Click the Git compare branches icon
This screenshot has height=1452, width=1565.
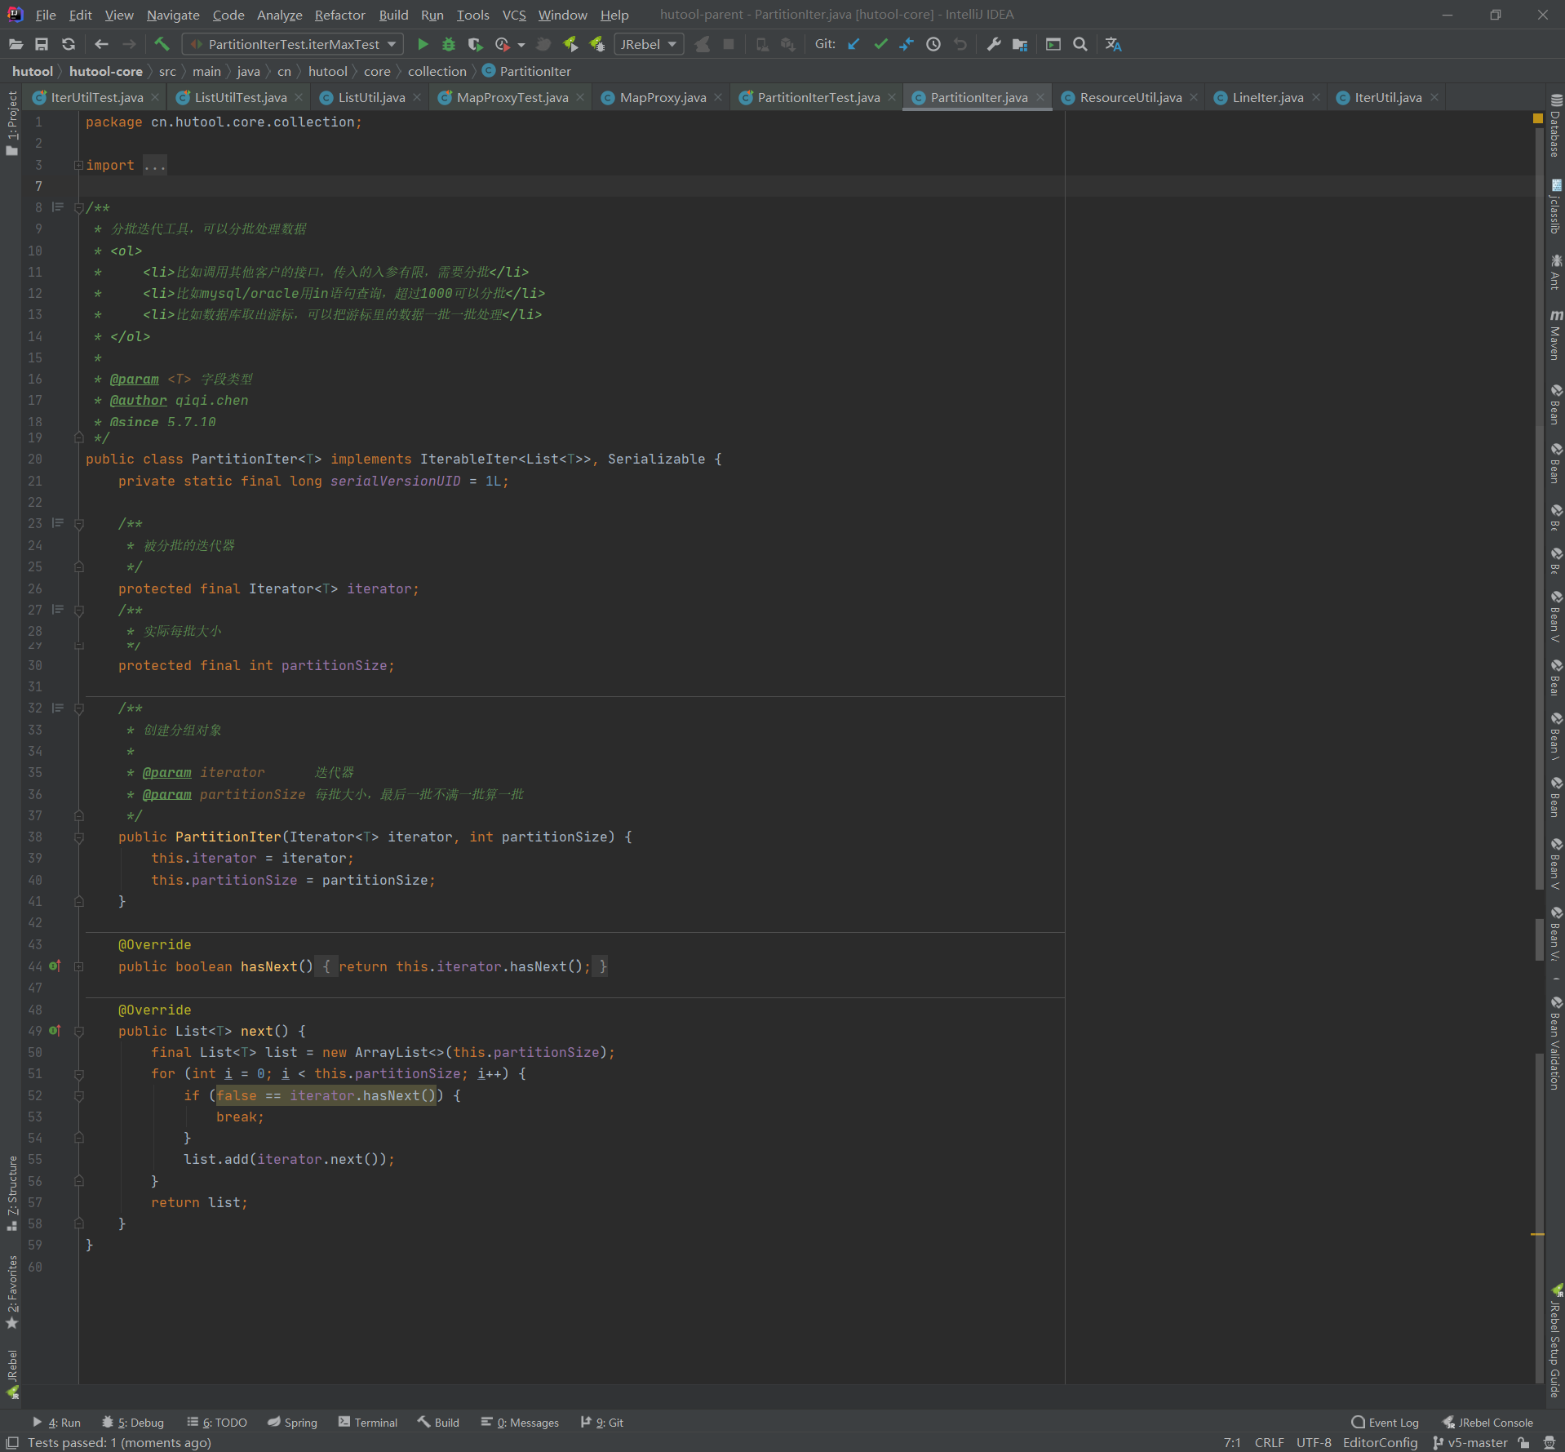point(907,44)
